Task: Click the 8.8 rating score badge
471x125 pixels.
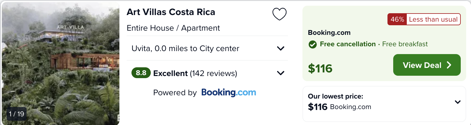Action: [141, 73]
